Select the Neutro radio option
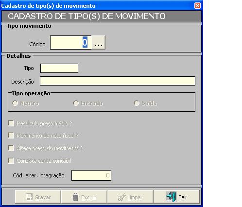 tap(15, 103)
